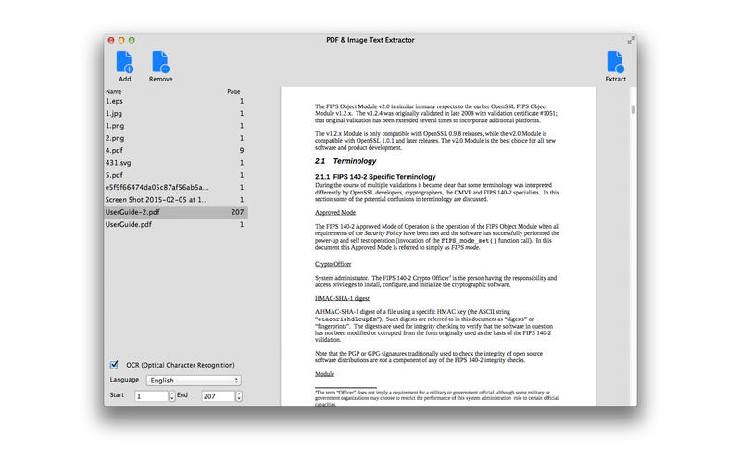Click the page count 207 of UserGuide-2.pdf
Screen dimensions: 741x463
coord(237,212)
